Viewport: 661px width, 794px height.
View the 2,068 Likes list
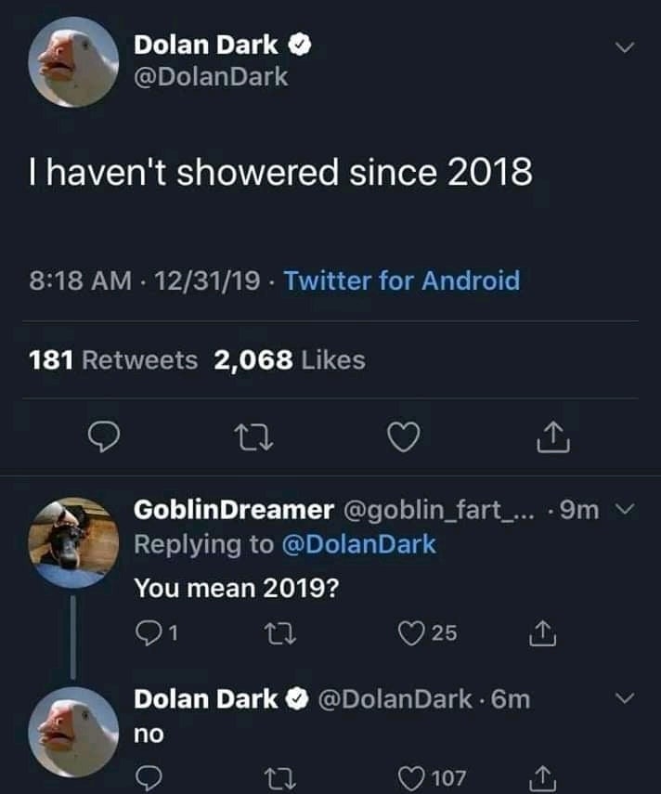pyautogui.click(x=289, y=359)
